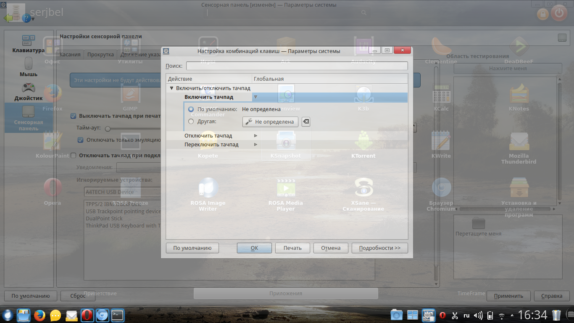Expand details with Подробности >> button
This screenshot has height=323, width=574.
380,248
